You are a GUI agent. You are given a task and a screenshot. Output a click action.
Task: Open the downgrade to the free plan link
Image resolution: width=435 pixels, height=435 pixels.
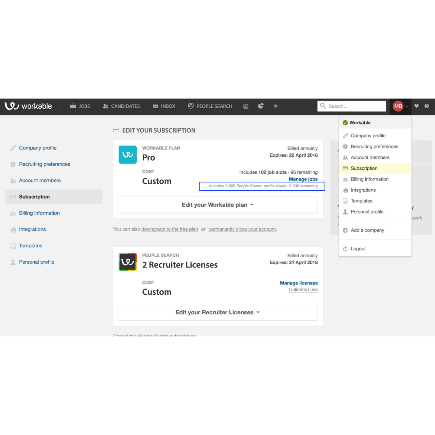(x=169, y=229)
